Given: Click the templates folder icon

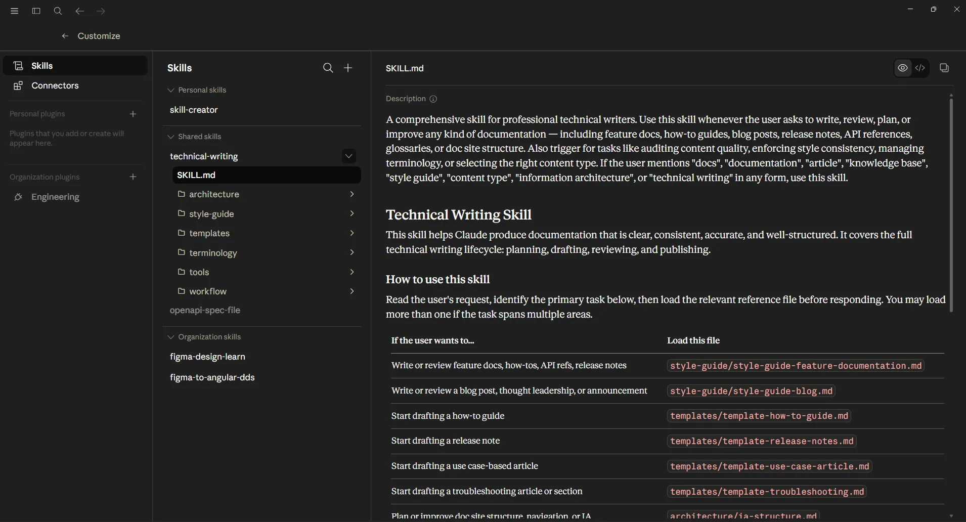Looking at the screenshot, I should pos(182,233).
